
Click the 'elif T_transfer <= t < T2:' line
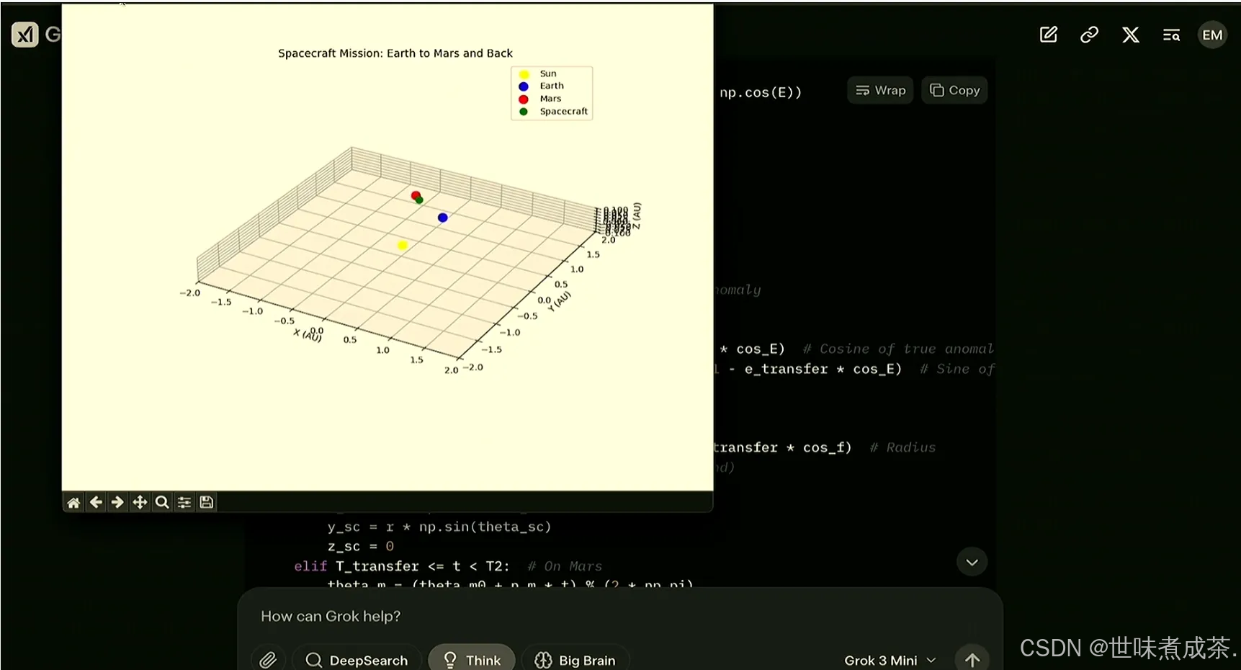click(402, 566)
